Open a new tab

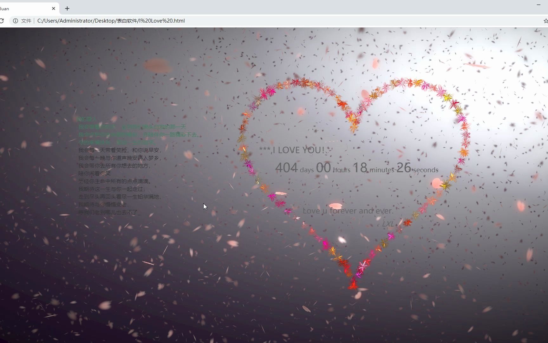pyautogui.click(x=67, y=9)
